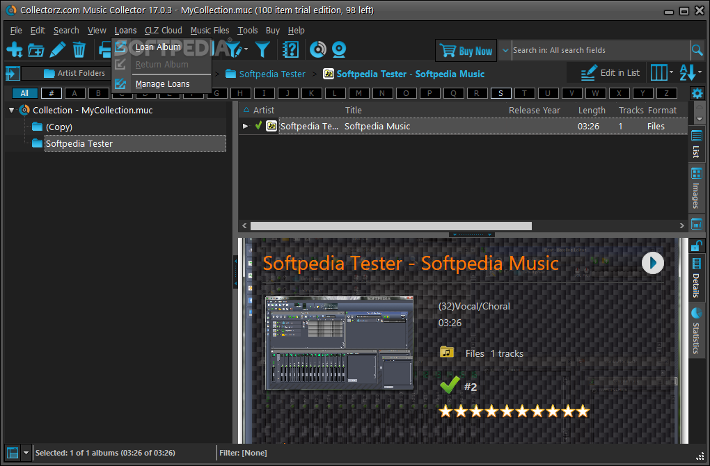Open the layout dropdown arrow in status bar

click(26, 452)
